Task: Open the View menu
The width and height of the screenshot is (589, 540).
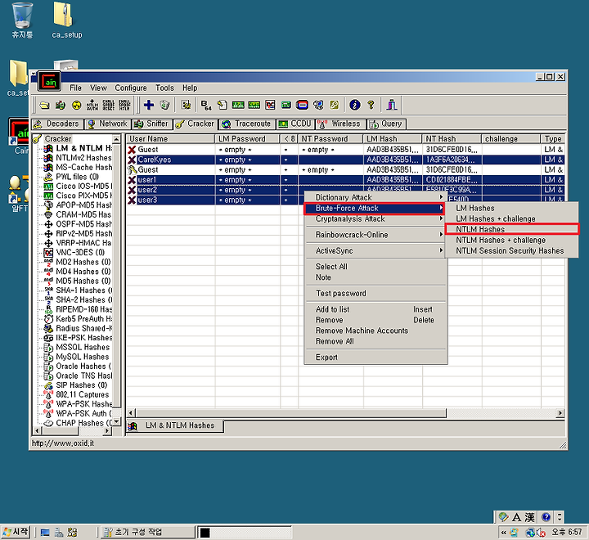Action: (x=98, y=88)
